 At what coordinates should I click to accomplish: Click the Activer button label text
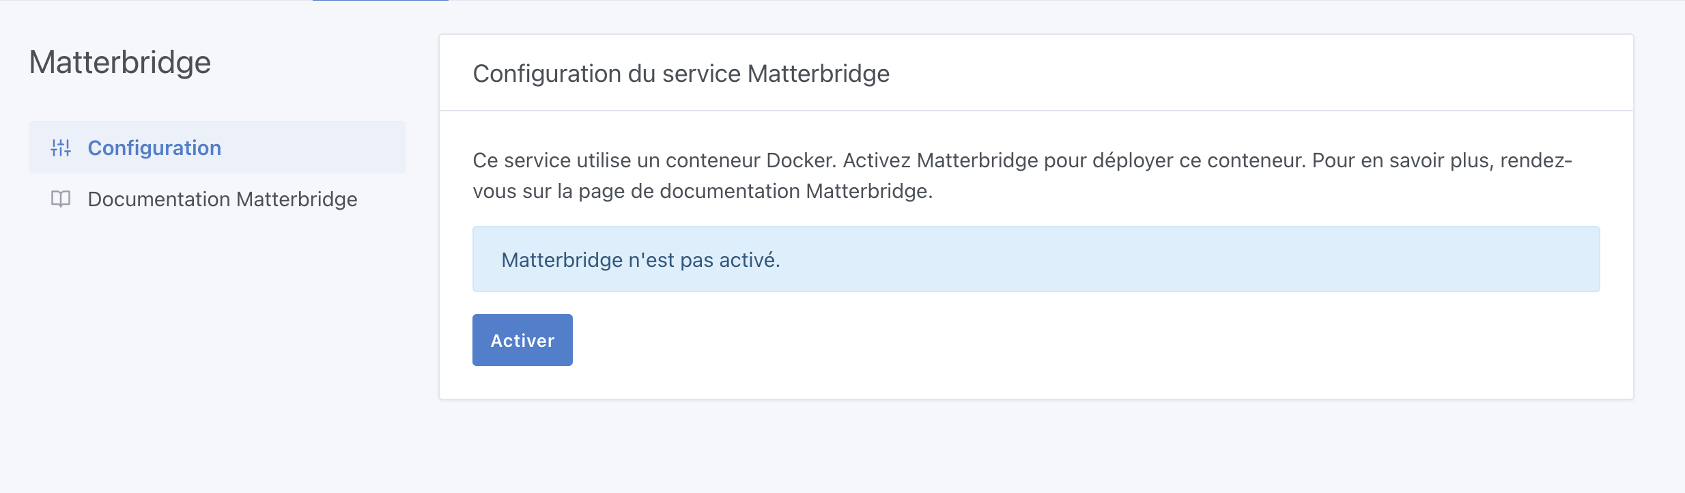pyautogui.click(x=522, y=339)
